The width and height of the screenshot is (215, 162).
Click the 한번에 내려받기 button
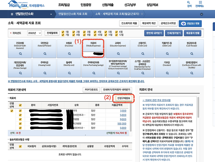pos(154,33)
